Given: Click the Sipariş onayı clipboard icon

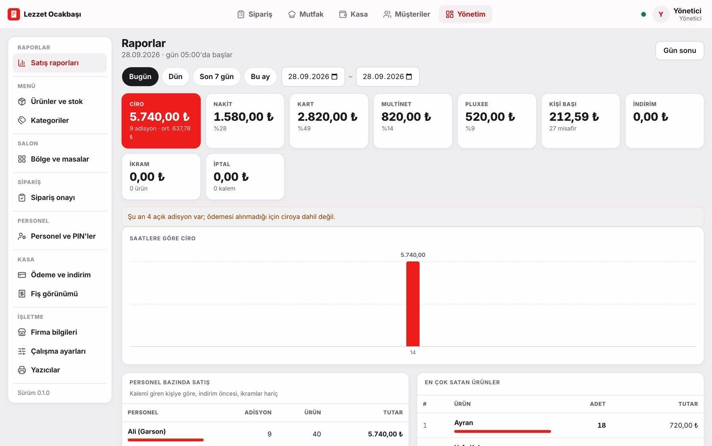Looking at the screenshot, I should click(x=22, y=198).
